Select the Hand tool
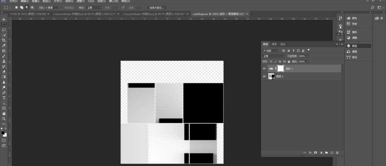Screen dimensions: 386x166 click(x=4, y=113)
